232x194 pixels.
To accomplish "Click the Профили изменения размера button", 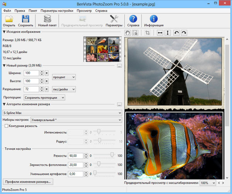I will 28,181.
